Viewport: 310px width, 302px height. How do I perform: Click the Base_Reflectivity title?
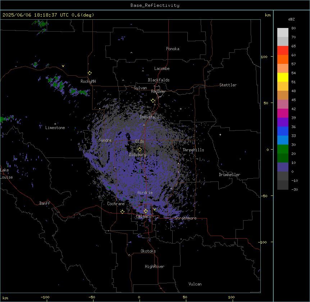pos(155,5)
